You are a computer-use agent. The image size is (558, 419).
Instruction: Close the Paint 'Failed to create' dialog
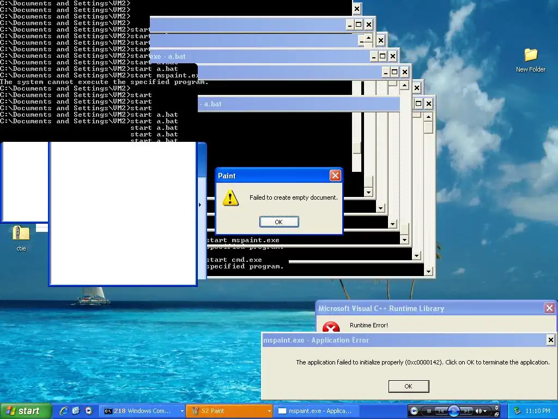point(335,175)
